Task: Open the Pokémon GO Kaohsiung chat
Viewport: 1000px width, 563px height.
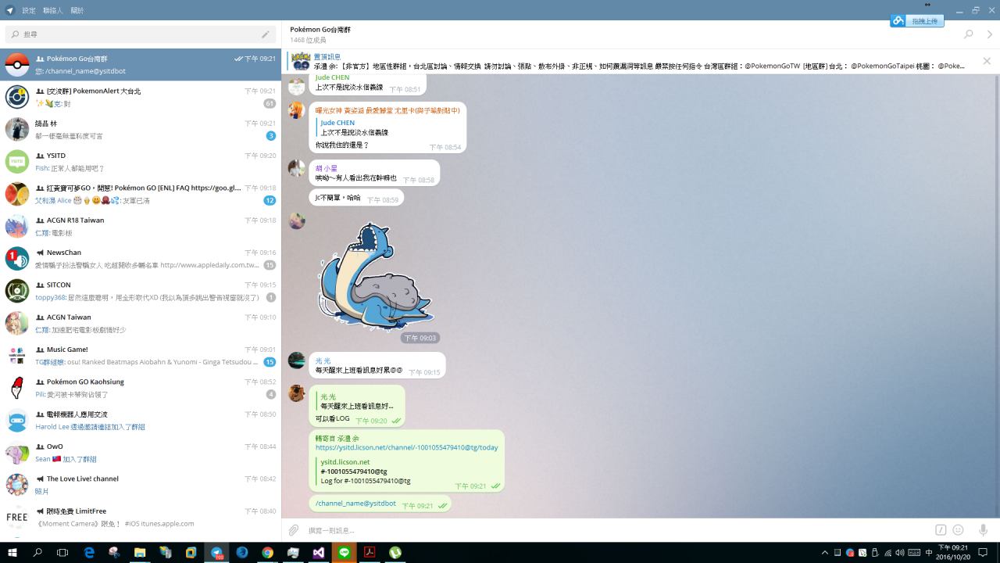Action: (x=141, y=388)
